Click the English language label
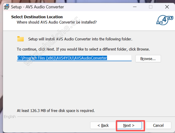175x133 pixels. coord(10,117)
